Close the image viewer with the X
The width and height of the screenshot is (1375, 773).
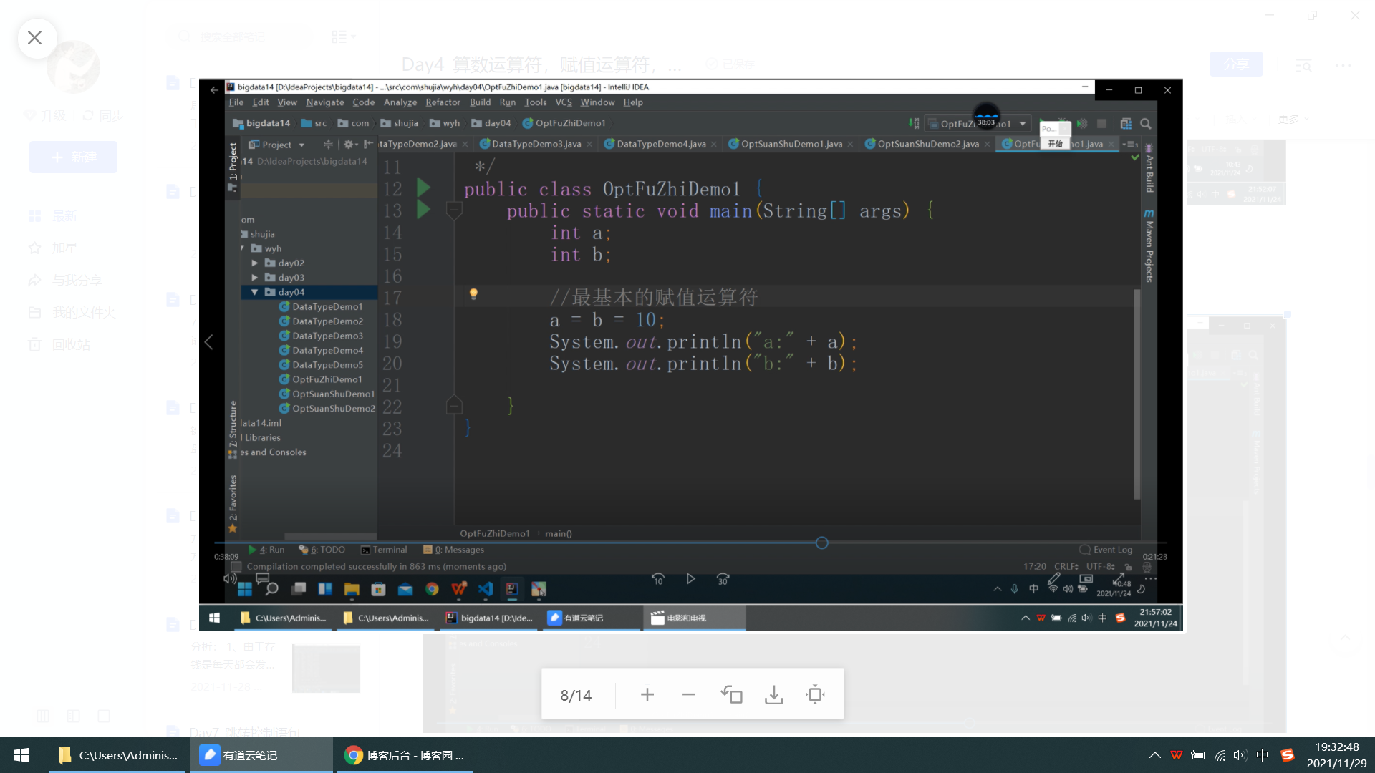pos(34,38)
